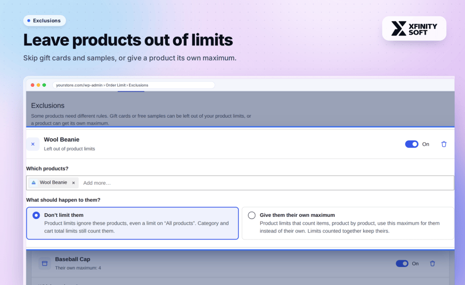The width and height of the screenshot is (465, 285).
Task: Click the Exclusions badge pill
Action: pos(44,21)
